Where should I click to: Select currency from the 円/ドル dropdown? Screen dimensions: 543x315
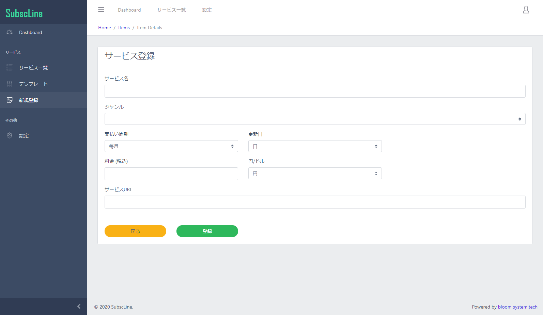coord(315,173)
